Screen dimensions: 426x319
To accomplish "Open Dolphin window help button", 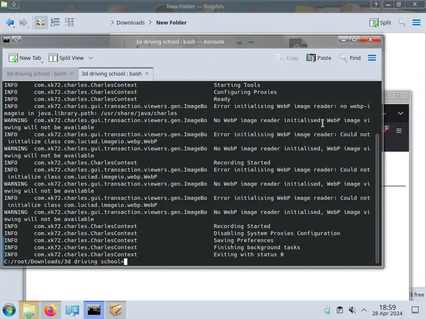I will (376, 4).
